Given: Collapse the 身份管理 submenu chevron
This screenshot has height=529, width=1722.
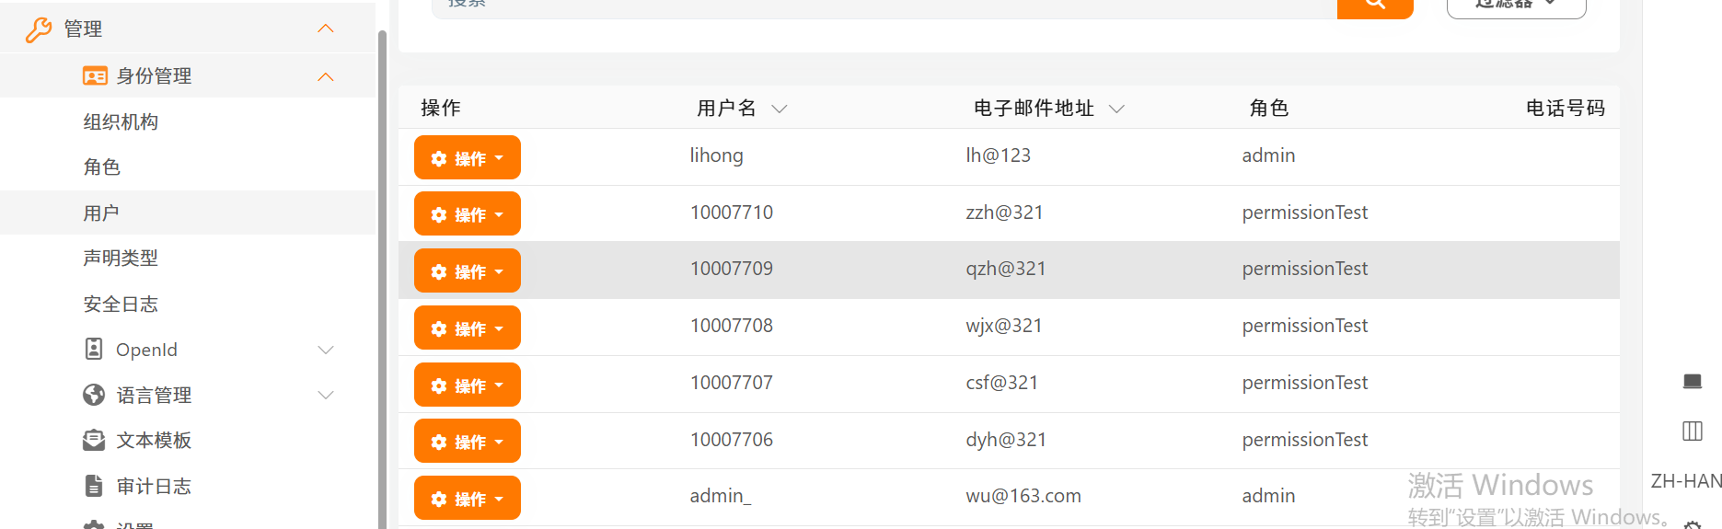Looking at the screenshot, I should pos(325,76).
